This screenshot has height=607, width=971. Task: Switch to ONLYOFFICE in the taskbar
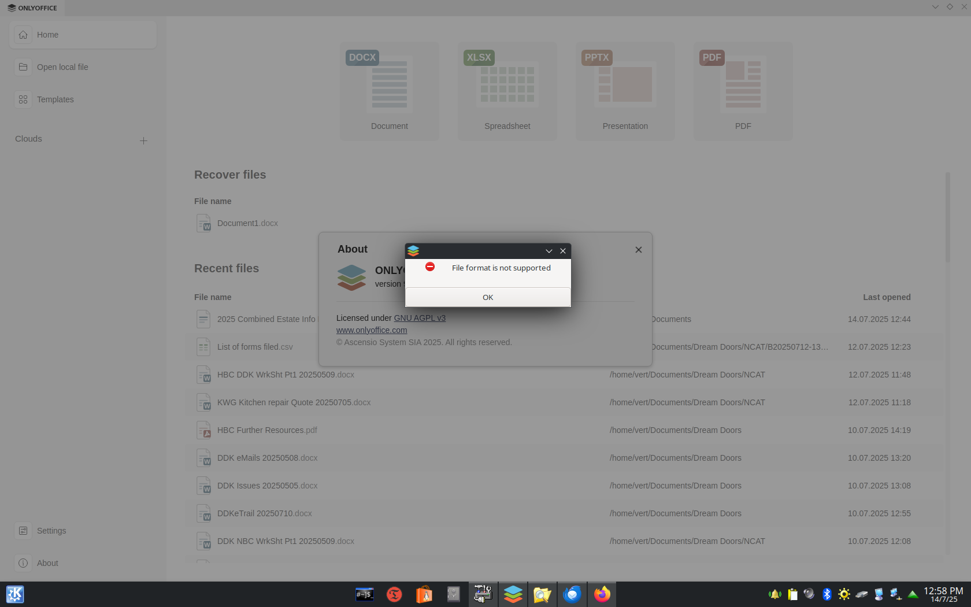click(513, 594)
